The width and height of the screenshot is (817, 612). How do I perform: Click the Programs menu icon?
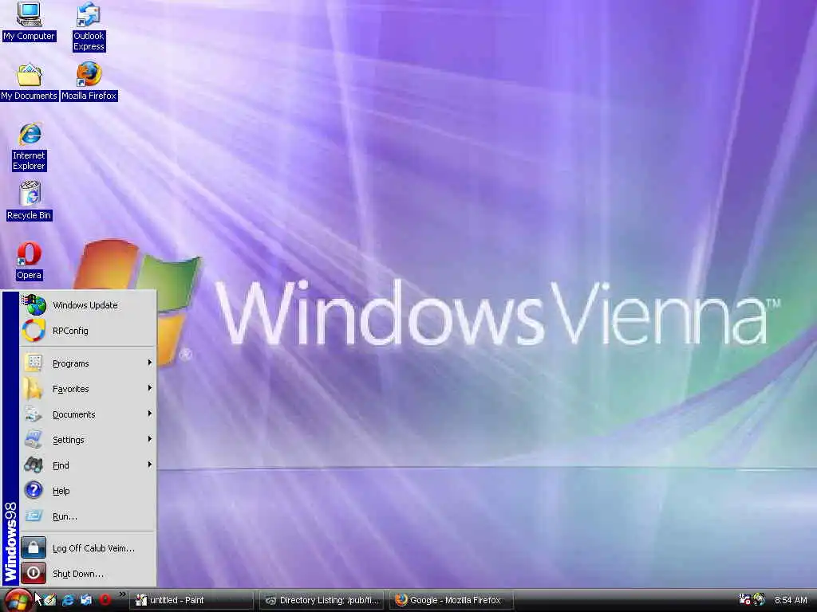click(34, 363)
